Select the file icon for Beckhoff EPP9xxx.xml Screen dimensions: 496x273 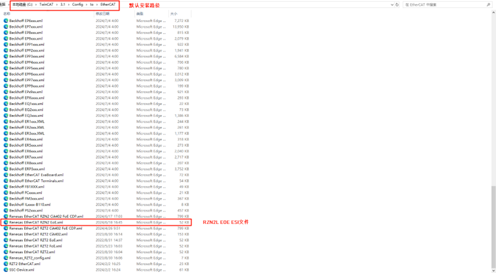click(x=6, y=86)
